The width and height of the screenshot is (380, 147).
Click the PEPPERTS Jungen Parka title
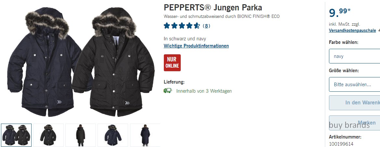pos(213,7)
